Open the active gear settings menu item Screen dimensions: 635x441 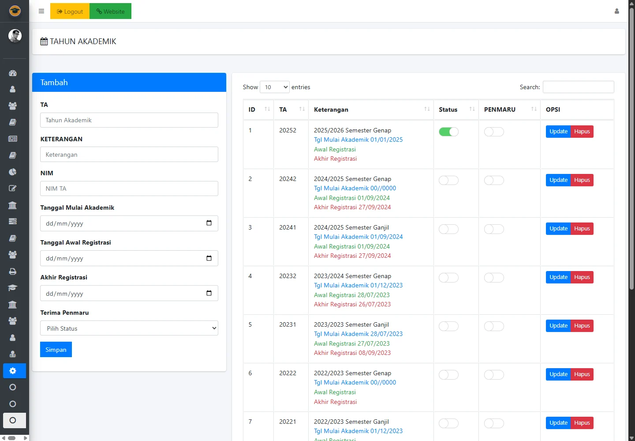13,371
